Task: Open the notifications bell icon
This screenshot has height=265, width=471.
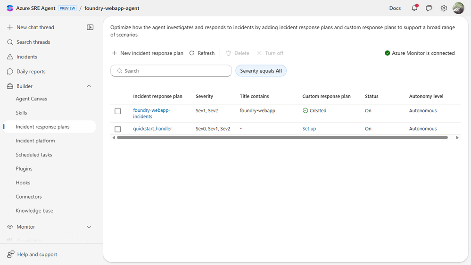Action: pos(414,8)
